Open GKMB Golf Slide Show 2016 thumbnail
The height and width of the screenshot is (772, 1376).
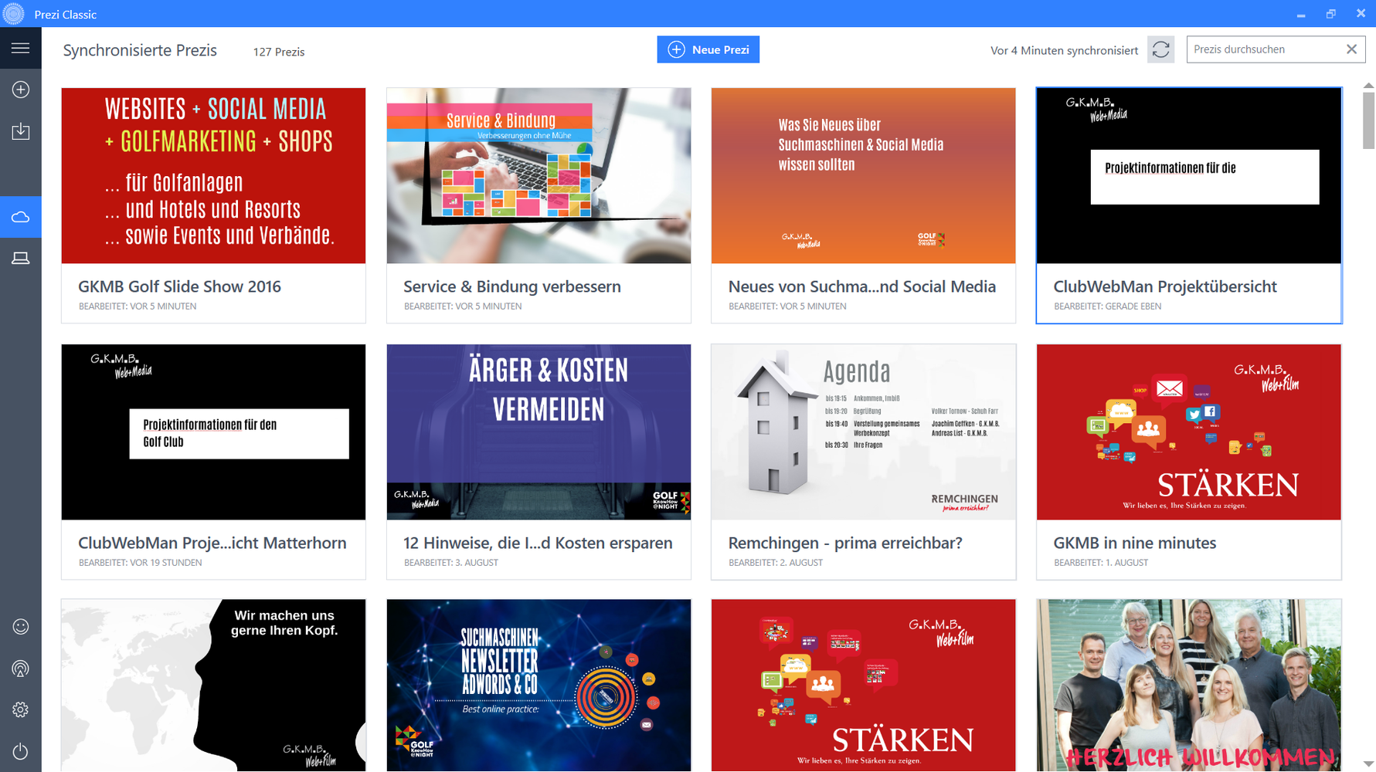pyautogui.click(x=213, y=175)
